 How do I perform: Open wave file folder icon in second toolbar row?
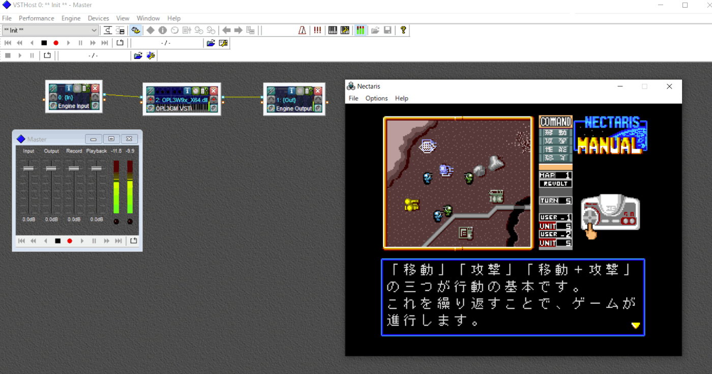(x=211, y=43)
